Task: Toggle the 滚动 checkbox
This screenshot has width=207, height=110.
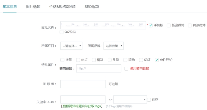Action: point(125,60)
